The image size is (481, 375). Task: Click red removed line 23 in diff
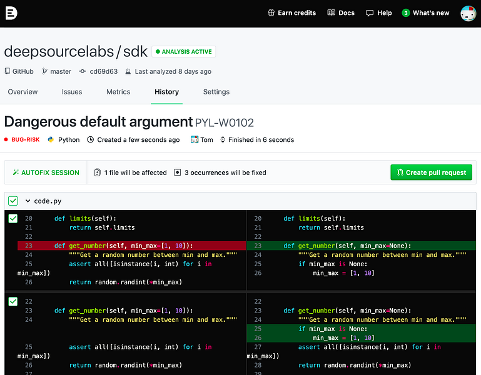[x=131, y=246]
